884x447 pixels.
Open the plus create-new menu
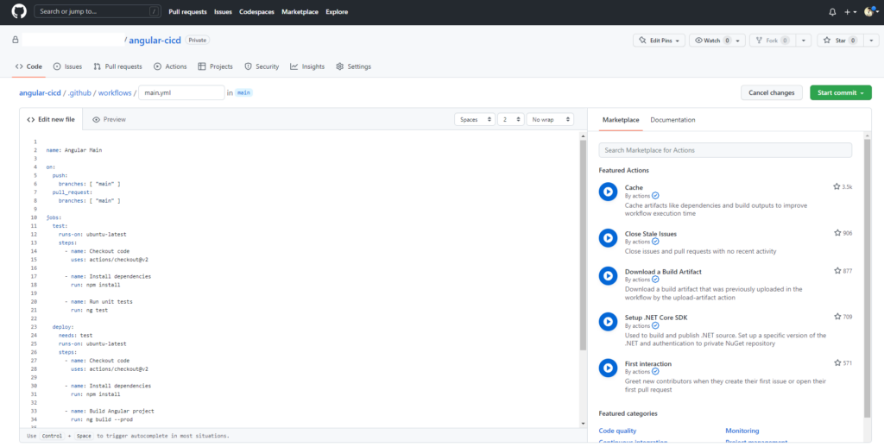tap(850, 12)
